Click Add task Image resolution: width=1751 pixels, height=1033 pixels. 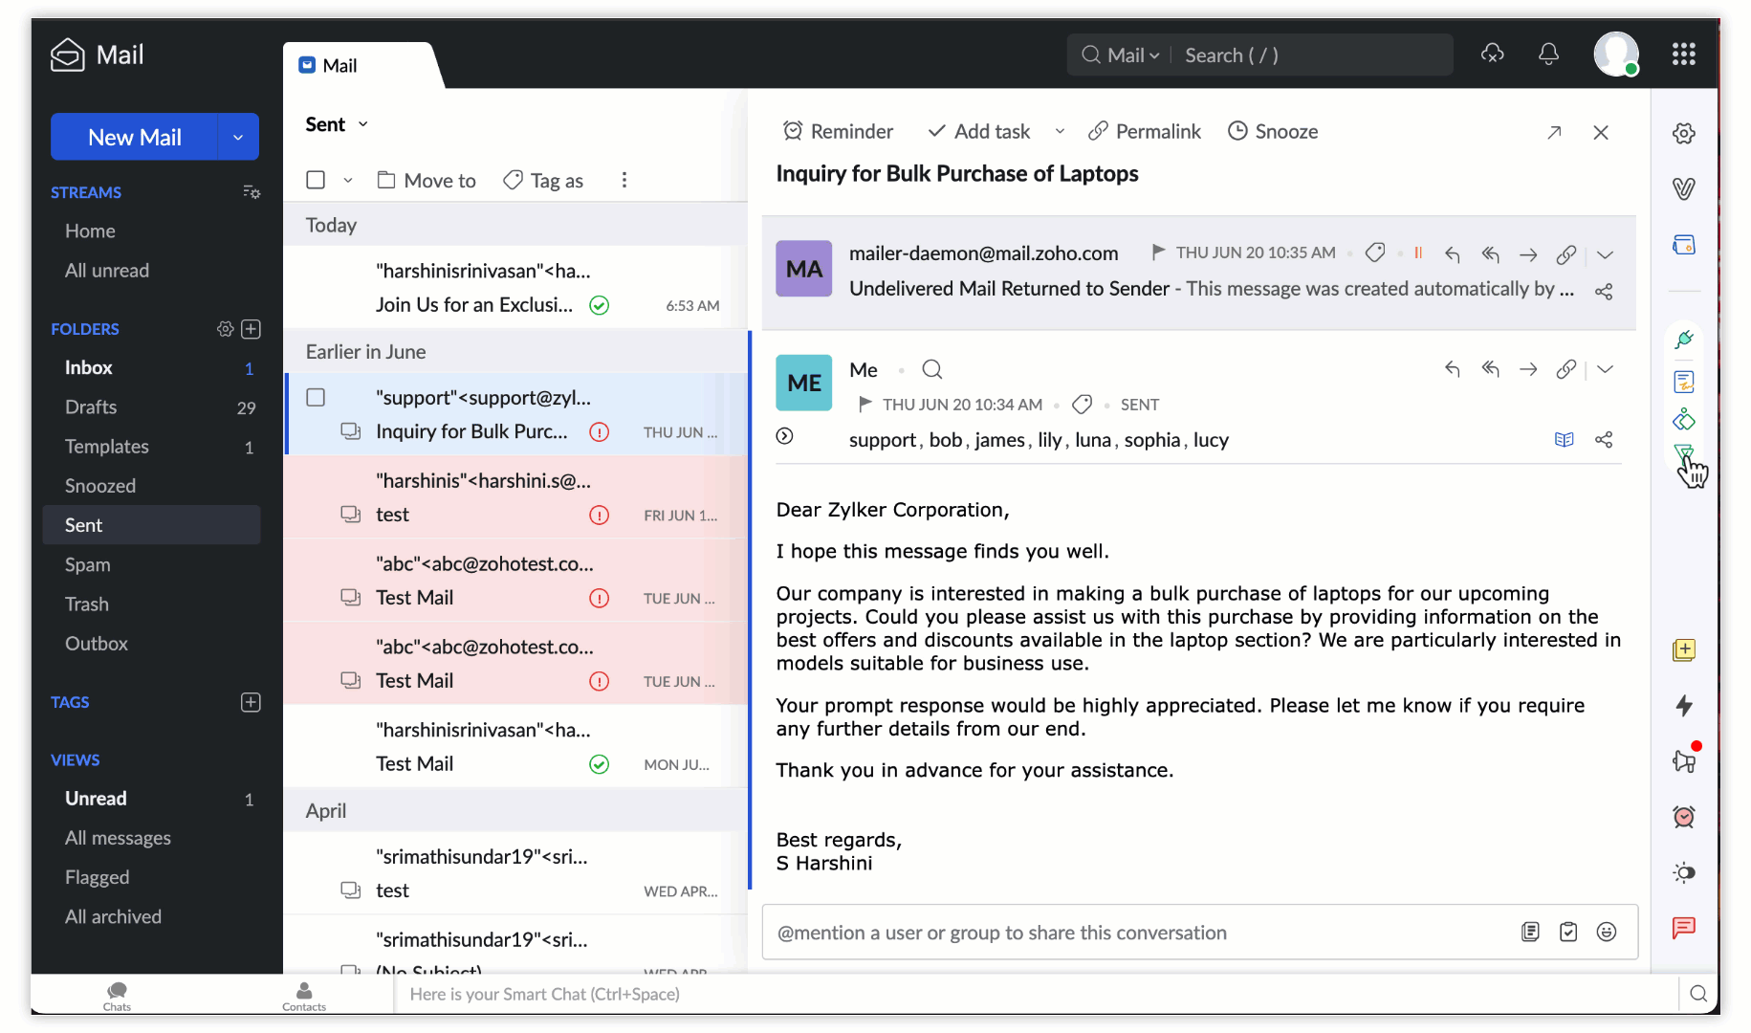(979, 131)
